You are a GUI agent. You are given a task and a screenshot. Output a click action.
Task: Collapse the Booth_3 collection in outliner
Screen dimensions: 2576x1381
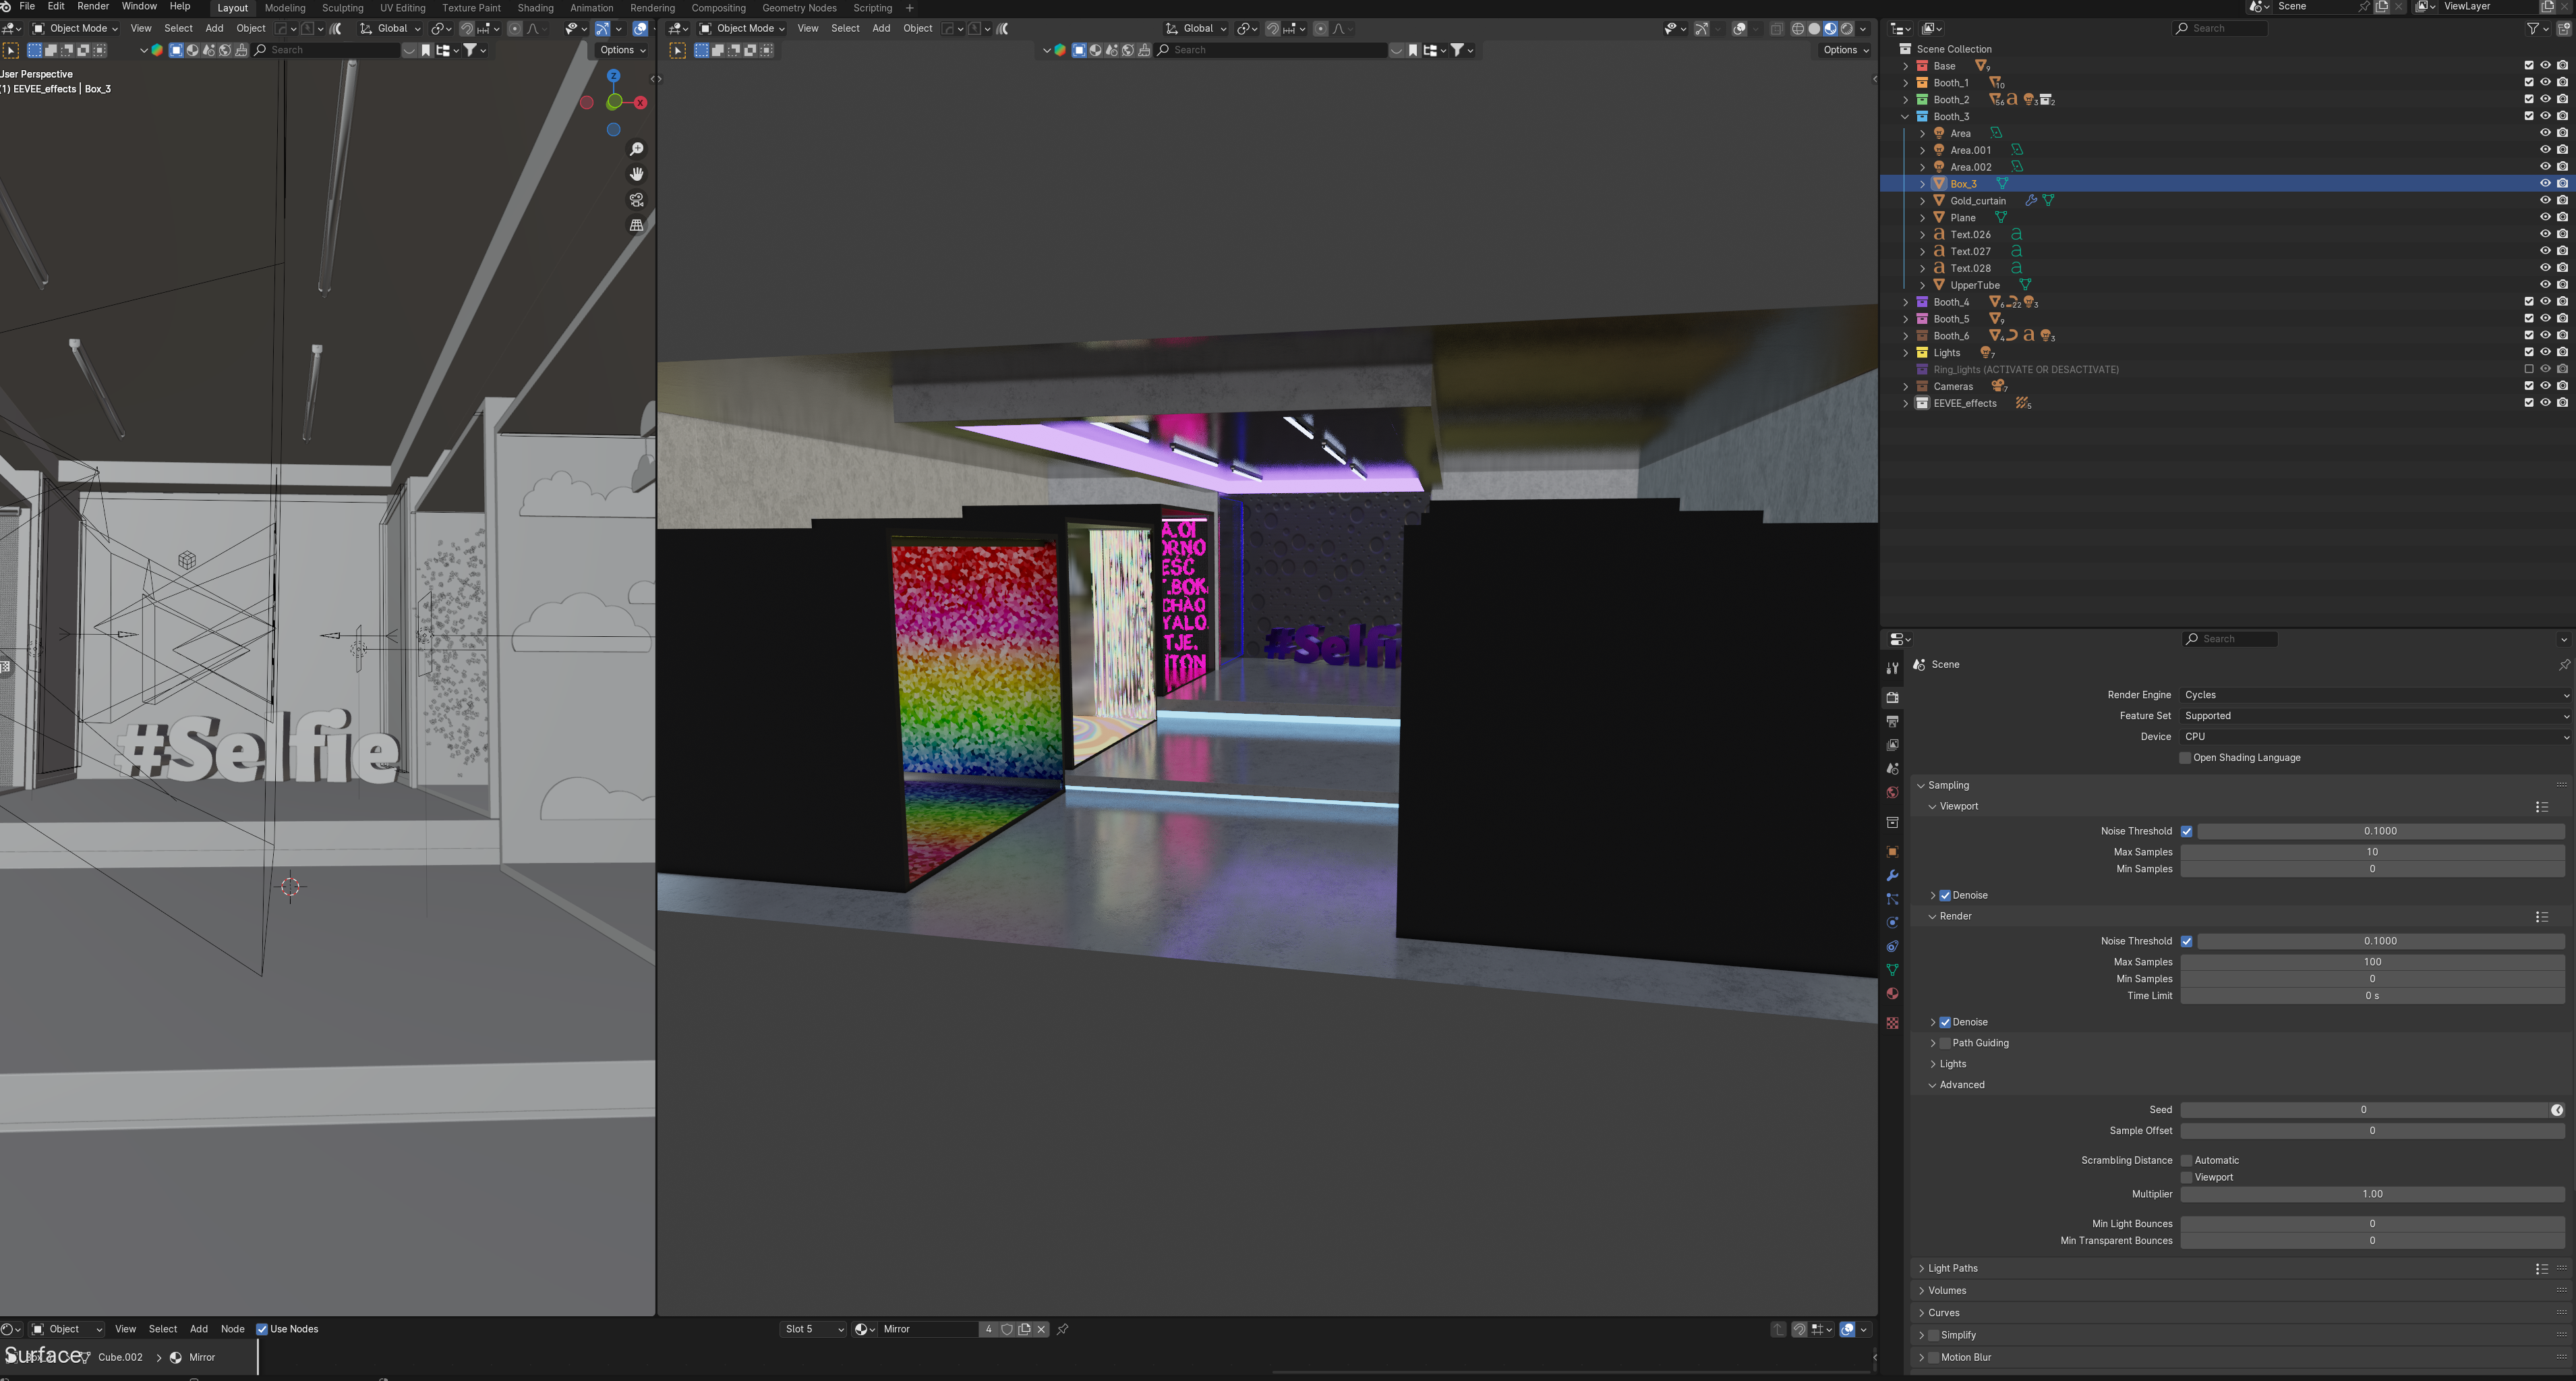click(1905, 116)
